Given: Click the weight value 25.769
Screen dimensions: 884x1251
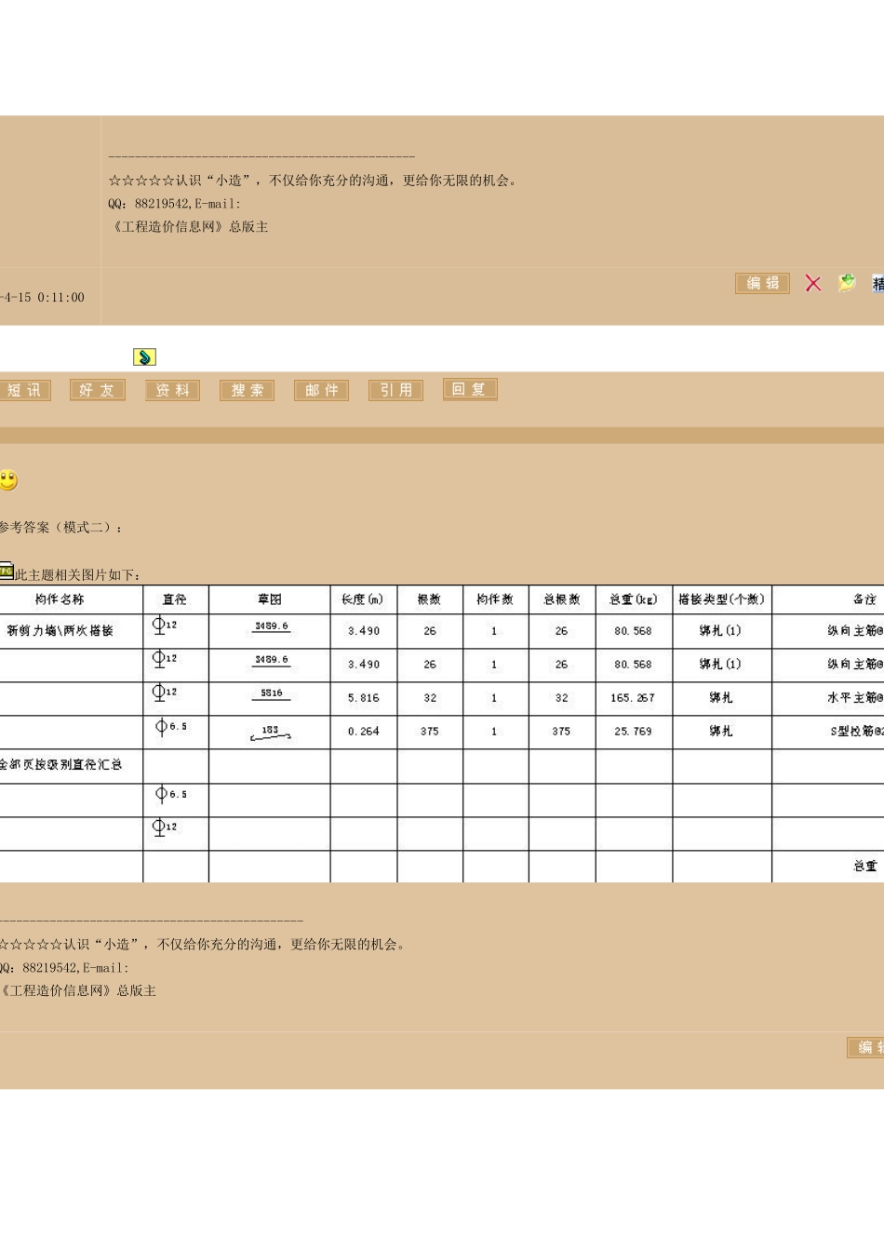Looking at the screenshot, I should pyautogui.click(x=633, y=732).
